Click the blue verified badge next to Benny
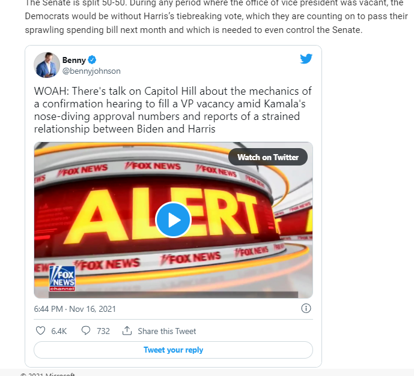 point(91,60)
